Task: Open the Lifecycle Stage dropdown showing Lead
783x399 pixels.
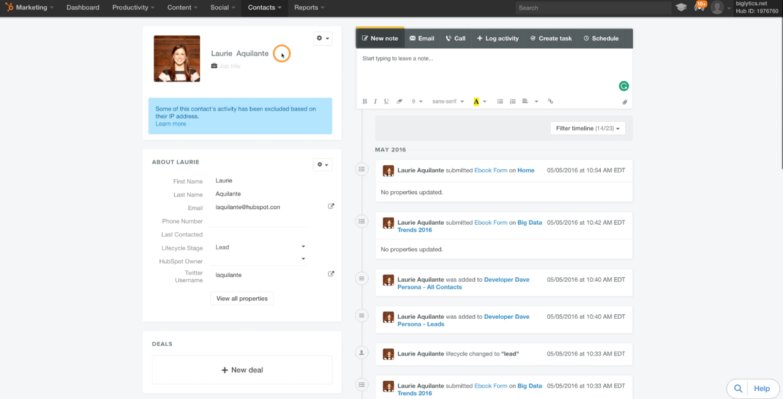Action: (x=260, y=247)
